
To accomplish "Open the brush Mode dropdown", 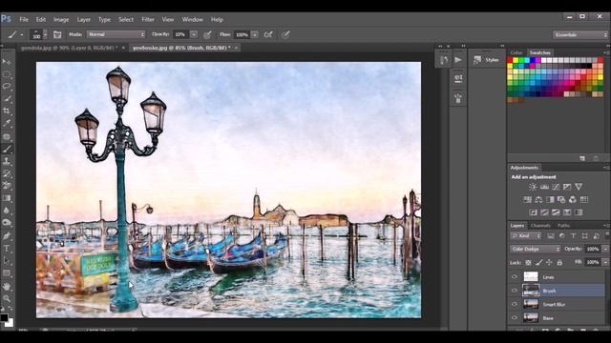I will [x=116, y=34].
